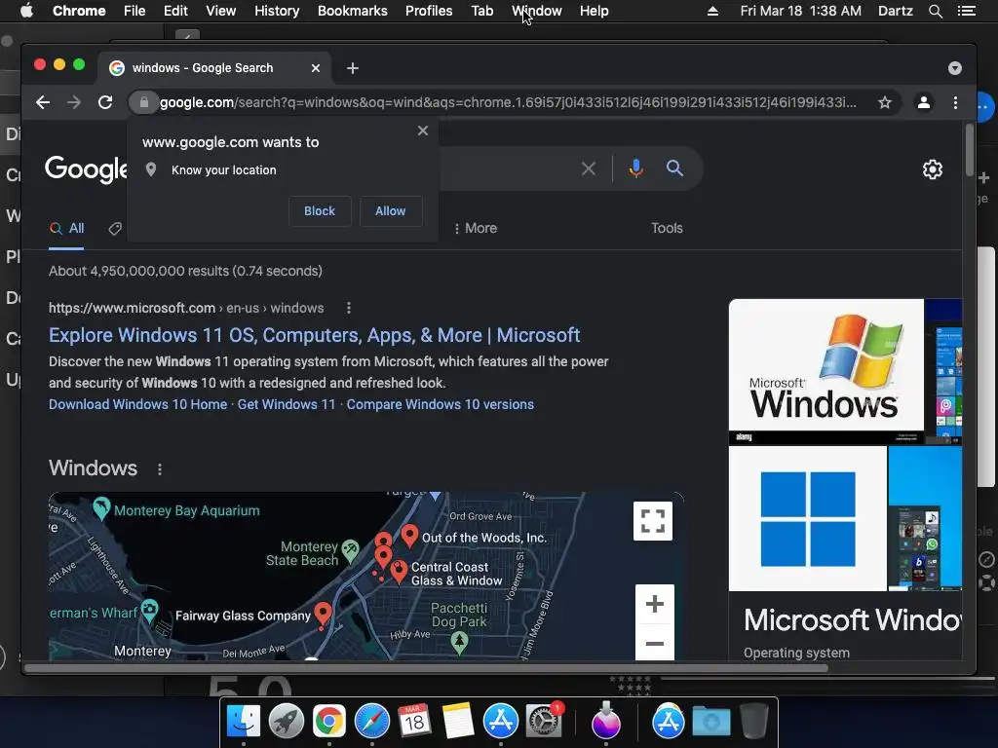Image resolution: width=998 pixels, height=748 pixels.
Task: Expand the More search filters
Action: [476, 228]
